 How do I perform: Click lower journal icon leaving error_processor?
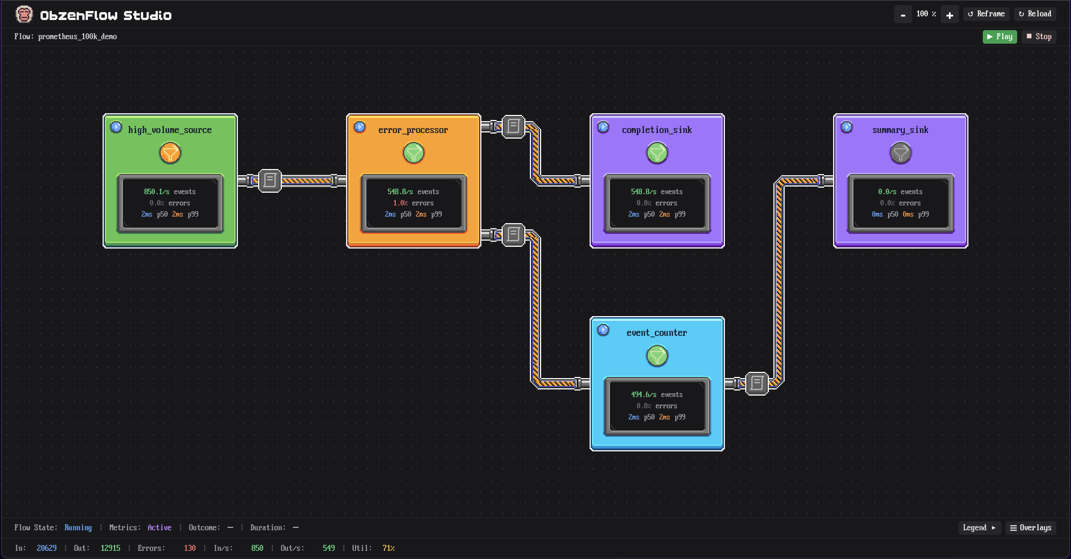tap(514, 235)
